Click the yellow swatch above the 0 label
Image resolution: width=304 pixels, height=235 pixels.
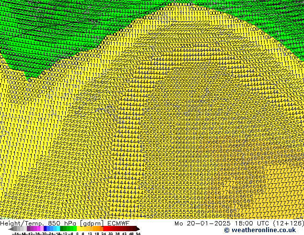78,228
